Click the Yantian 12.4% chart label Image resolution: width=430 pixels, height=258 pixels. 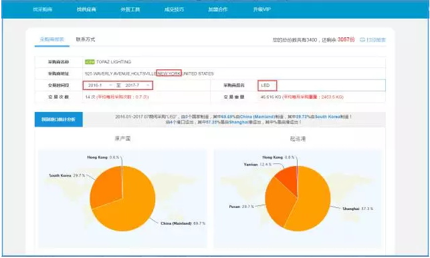(257, 165)
